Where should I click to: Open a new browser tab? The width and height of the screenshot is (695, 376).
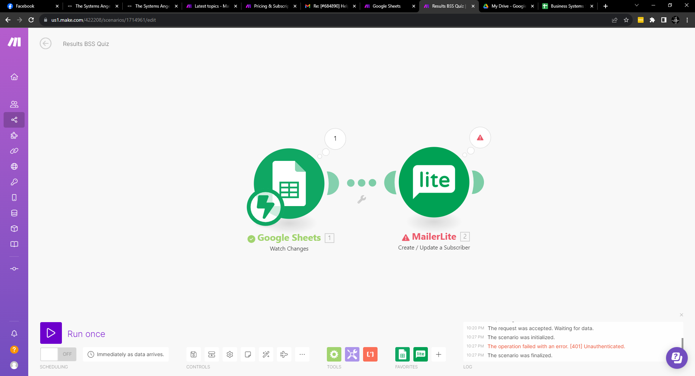[606, 6]
